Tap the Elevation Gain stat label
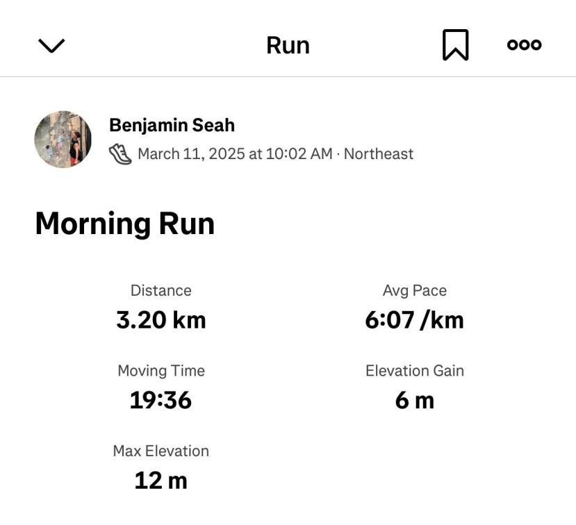Viewport: 576px width, 525px height. 415,371
